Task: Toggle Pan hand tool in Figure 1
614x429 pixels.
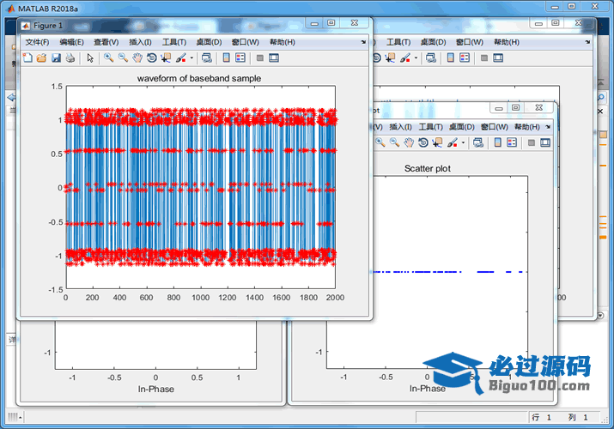Action: 137,58
